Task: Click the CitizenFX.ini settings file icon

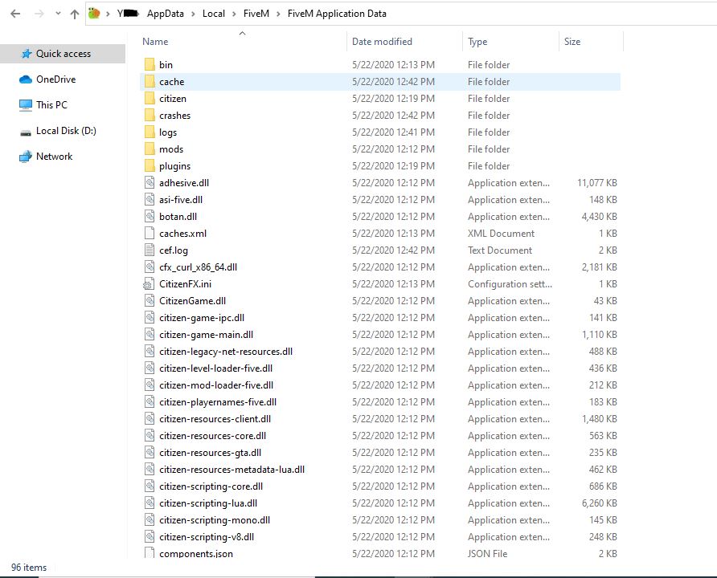Action: pyautogui.click(x=149, y=284)
